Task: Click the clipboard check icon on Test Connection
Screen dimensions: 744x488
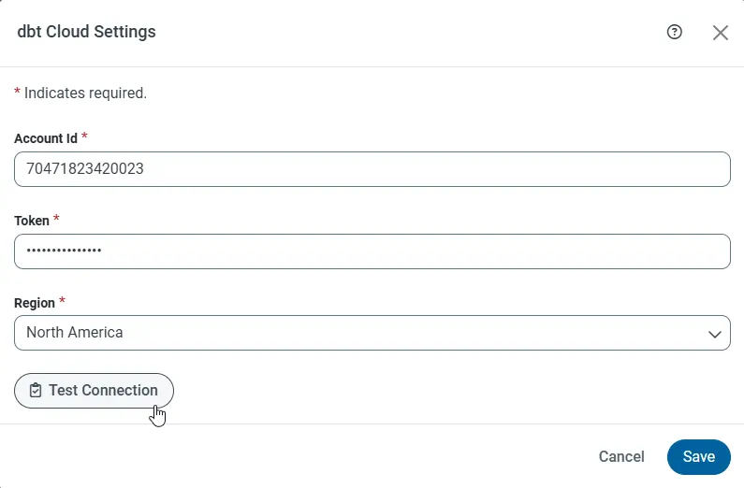Action: coord(36,391)
